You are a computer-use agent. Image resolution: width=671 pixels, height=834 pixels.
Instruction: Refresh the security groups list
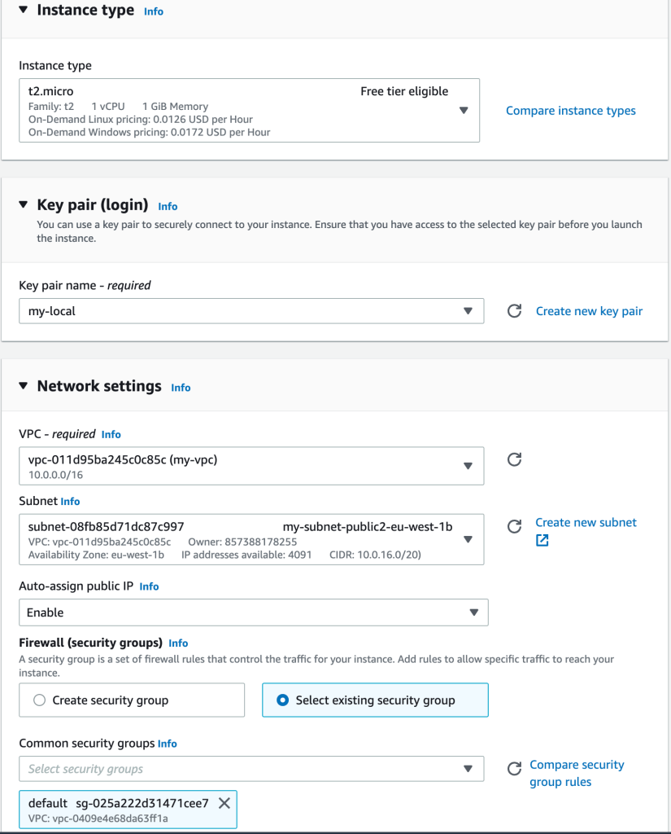pos(514,768)
